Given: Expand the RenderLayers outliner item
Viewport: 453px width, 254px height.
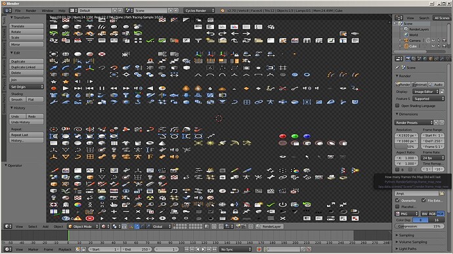Looking at the screenshot, I should 401,29.
